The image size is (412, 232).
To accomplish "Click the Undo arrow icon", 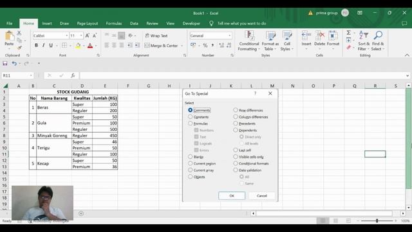I will tap(14, 63).
